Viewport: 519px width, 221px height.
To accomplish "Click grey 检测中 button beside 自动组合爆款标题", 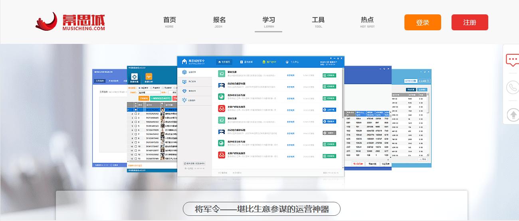I will click(x=329, y=133).
